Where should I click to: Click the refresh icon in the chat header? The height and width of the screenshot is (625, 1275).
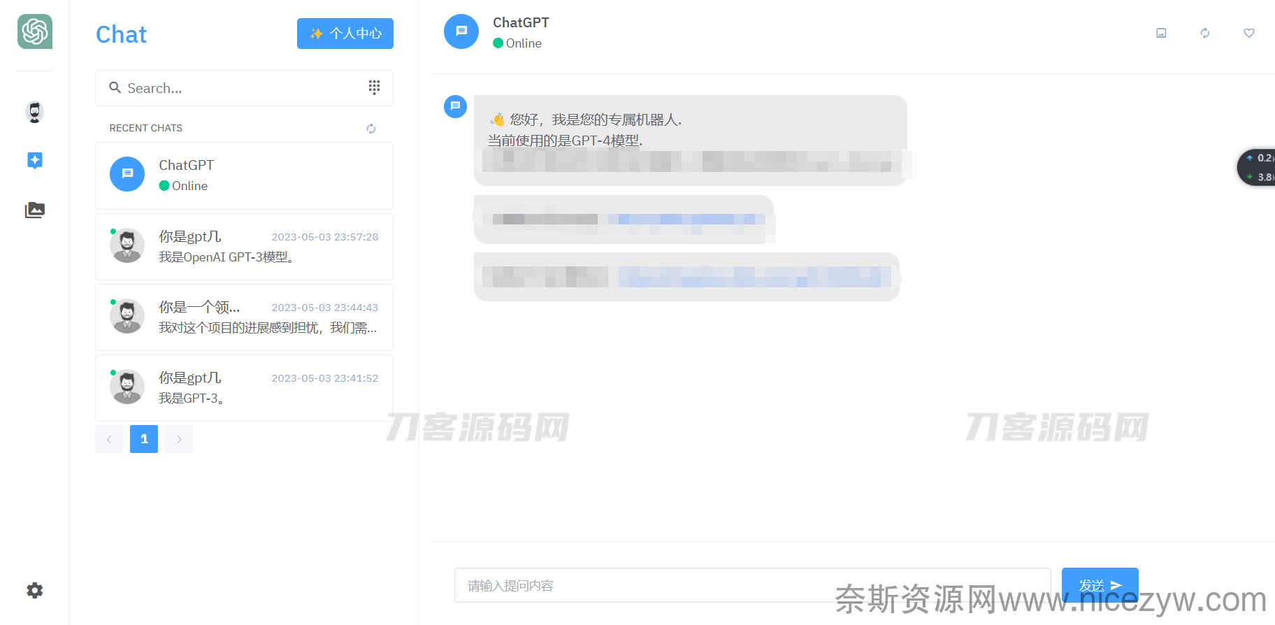(1205, 33)
